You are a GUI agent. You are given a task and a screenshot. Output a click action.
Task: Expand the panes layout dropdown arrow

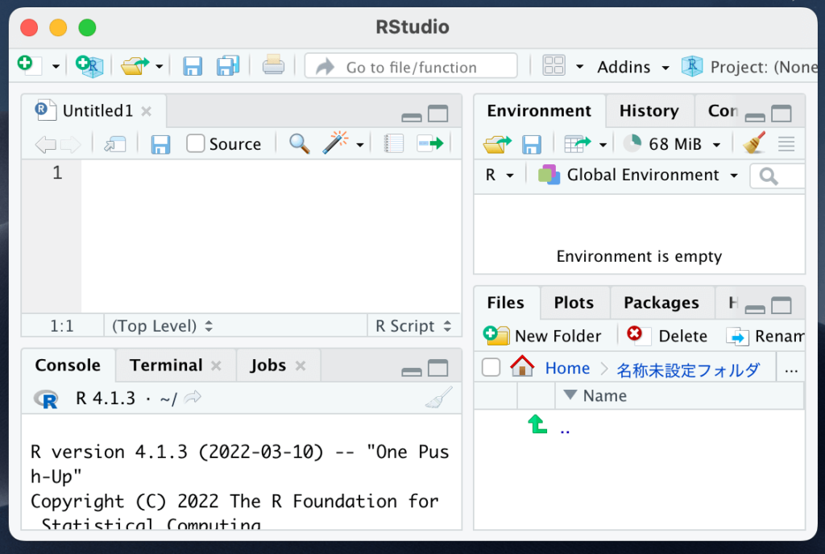click(580, 67)
